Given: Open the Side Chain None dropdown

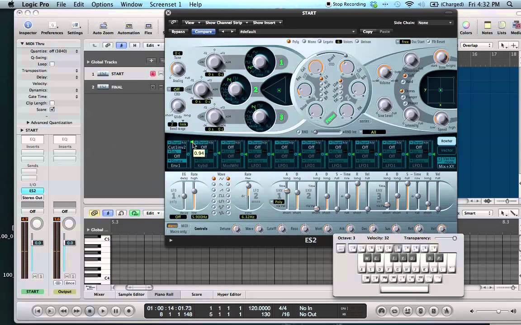Looking at the screenshot, I should (435, 23).
